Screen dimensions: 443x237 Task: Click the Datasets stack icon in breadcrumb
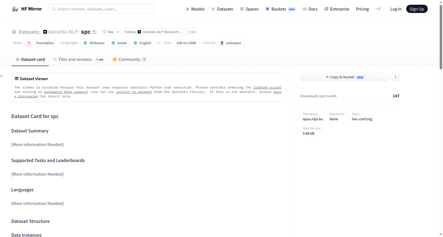pyautogui.click(x=14, y=32)
